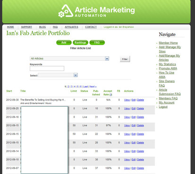Screen dimensions: 195x174
Task: Delete the 2012-09-25 article
Action: (x=141, y=109)
